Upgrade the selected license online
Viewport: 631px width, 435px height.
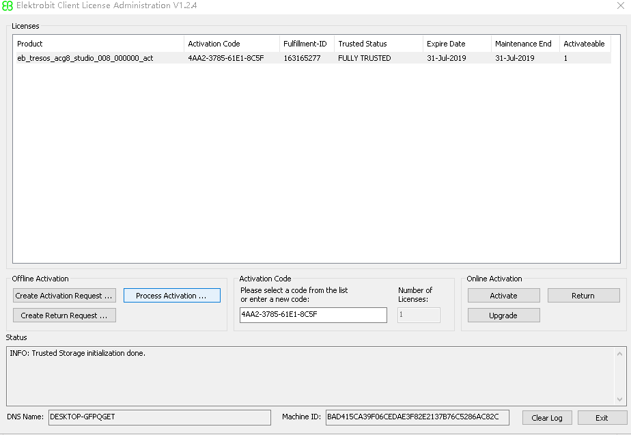503,315
